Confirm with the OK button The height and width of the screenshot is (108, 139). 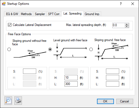tap(105, 101)
